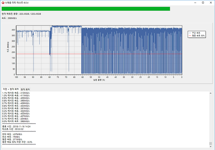Click '평균 속도 50% 미만 구간 : 8.3%' line
215x150 pixels.
point(17,142)
